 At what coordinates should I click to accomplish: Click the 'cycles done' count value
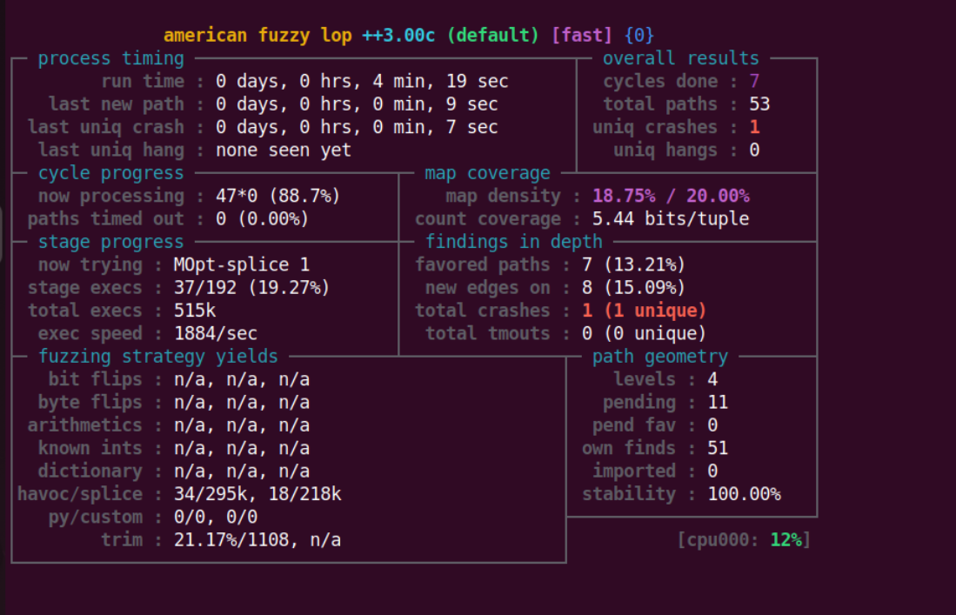[x=754, y=82]
